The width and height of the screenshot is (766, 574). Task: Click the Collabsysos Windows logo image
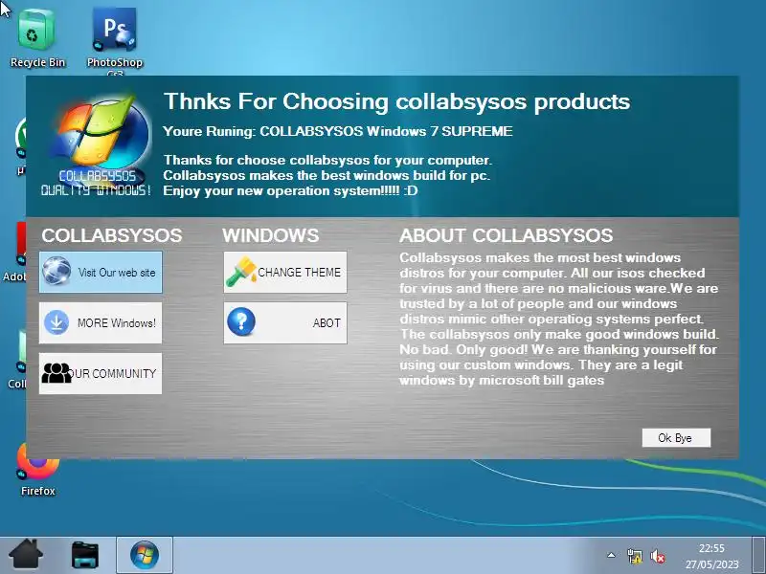(98, 145)
